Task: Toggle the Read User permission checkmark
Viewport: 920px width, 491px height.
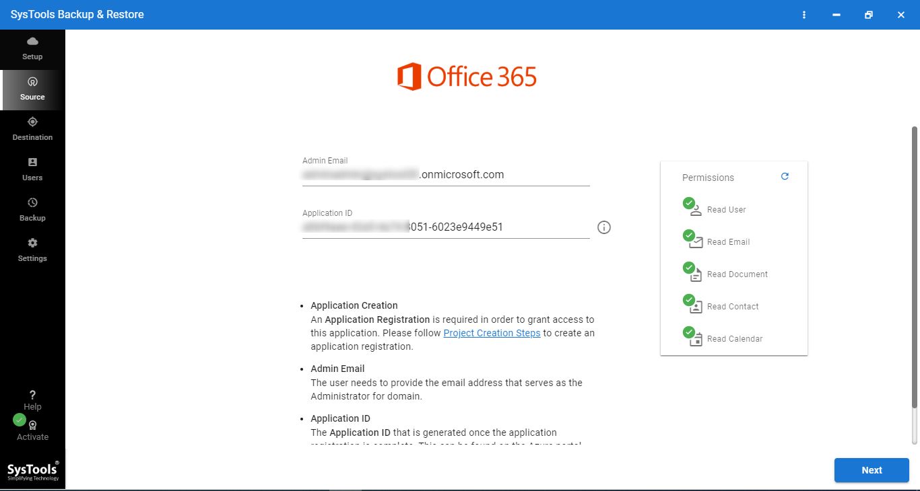Action: click(x=688, y=202)
